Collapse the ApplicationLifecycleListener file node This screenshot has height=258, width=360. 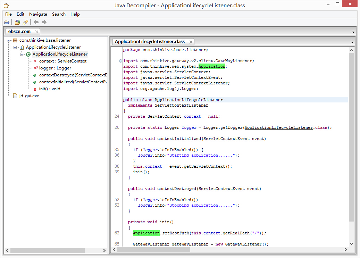pos(15,47)
